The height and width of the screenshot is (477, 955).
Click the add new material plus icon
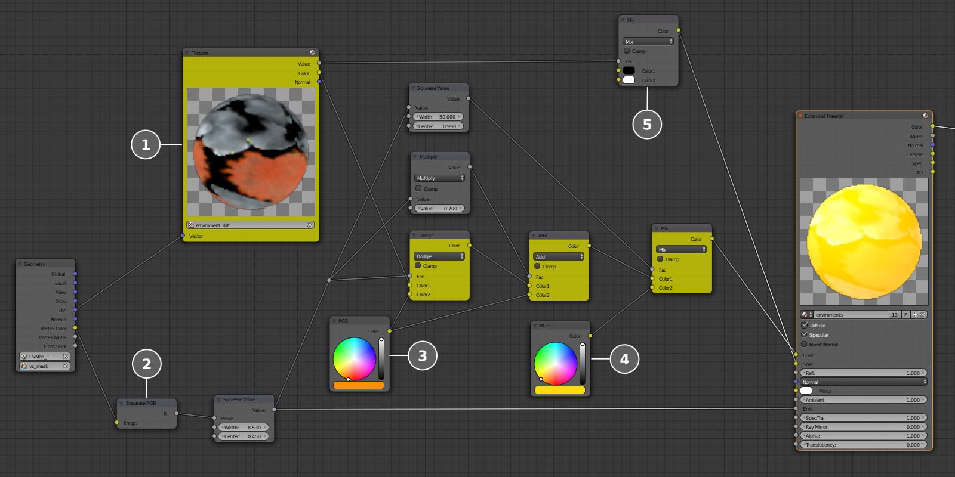click(915, 314)
